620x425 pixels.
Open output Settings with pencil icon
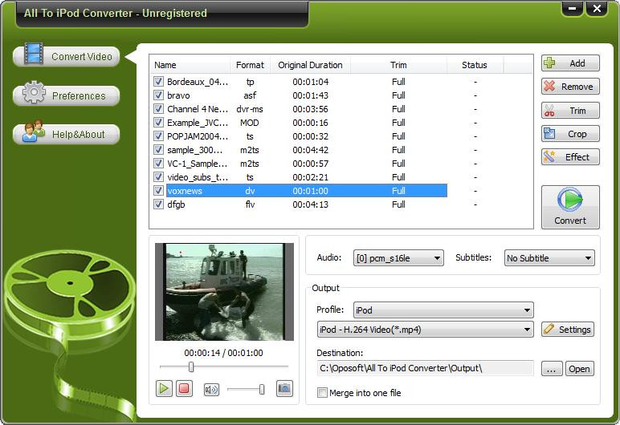(568, 330)
